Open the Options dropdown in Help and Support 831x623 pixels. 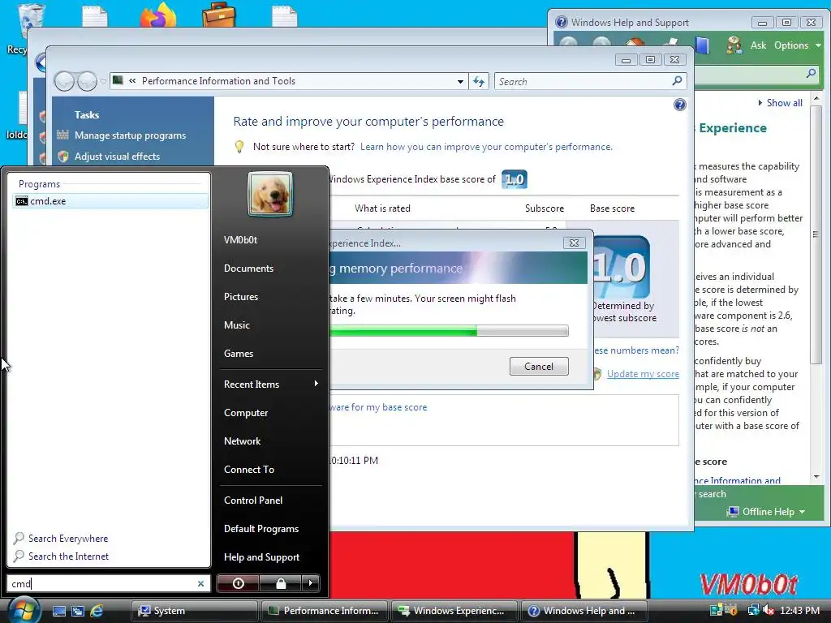[x=797, y=45]
